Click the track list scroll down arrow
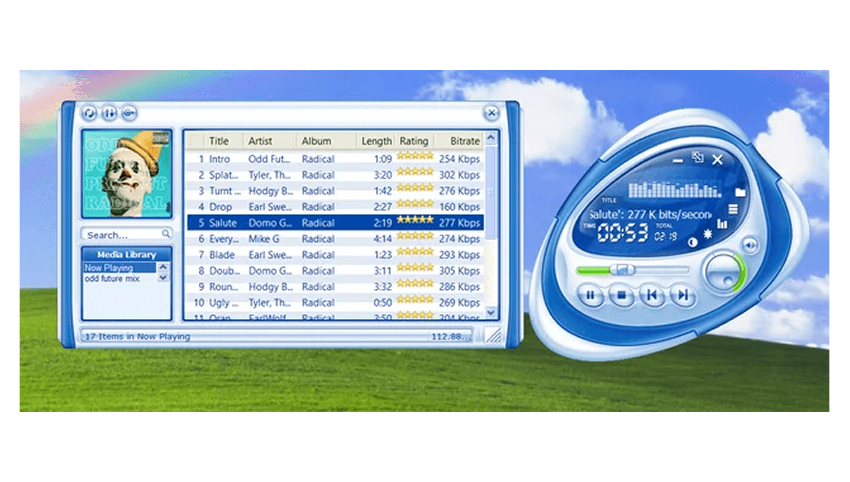This screenshot has height=482, width=850. (x=491, y=312)
